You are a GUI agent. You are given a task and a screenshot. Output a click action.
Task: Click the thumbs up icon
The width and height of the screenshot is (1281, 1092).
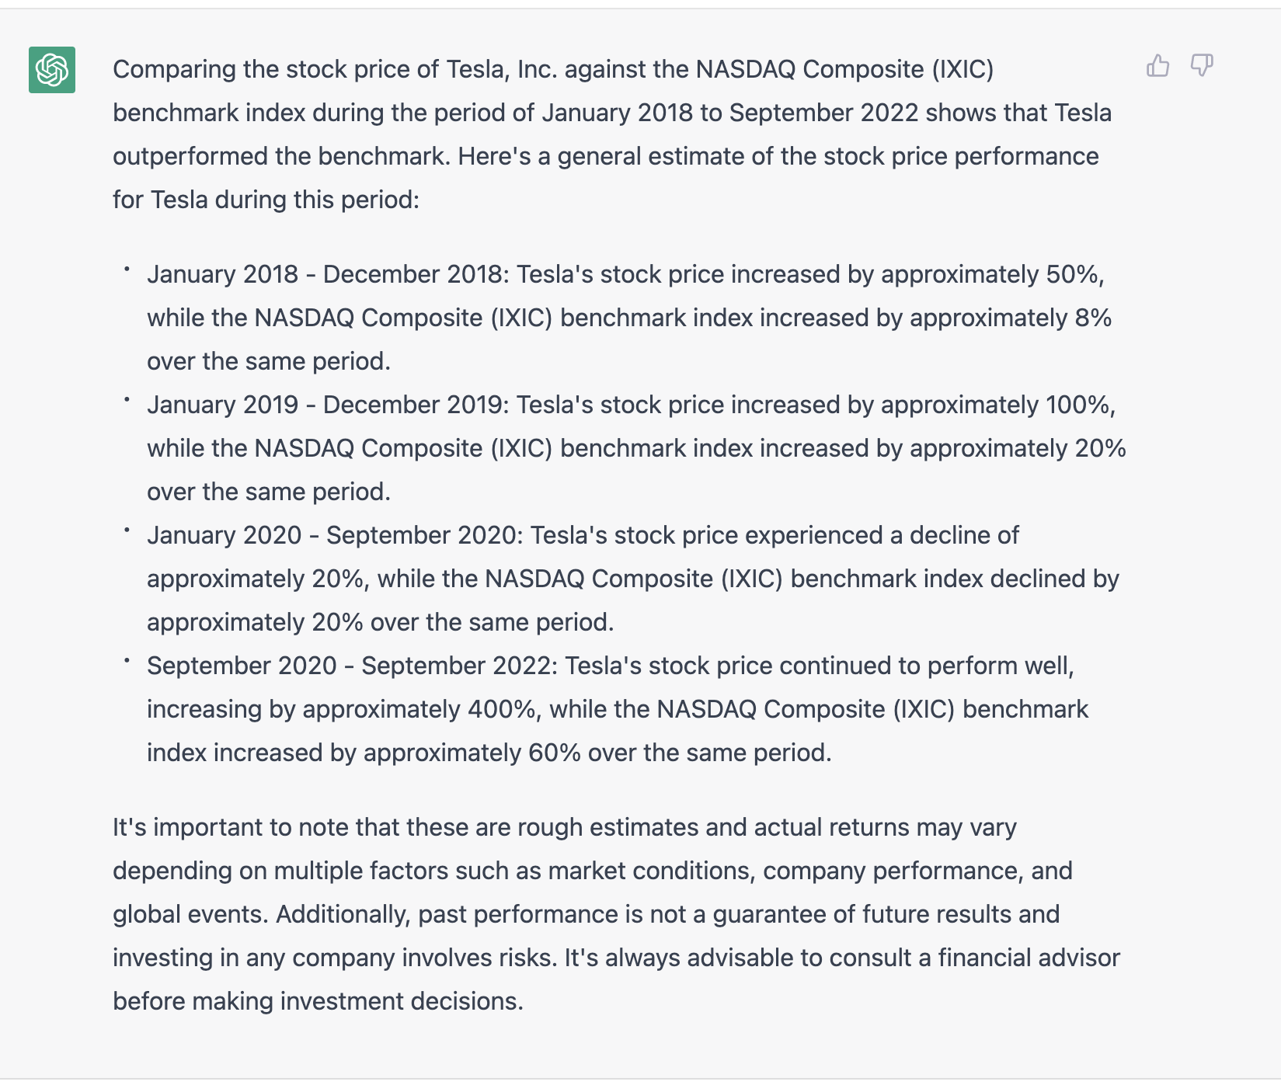coord(1157,66)
